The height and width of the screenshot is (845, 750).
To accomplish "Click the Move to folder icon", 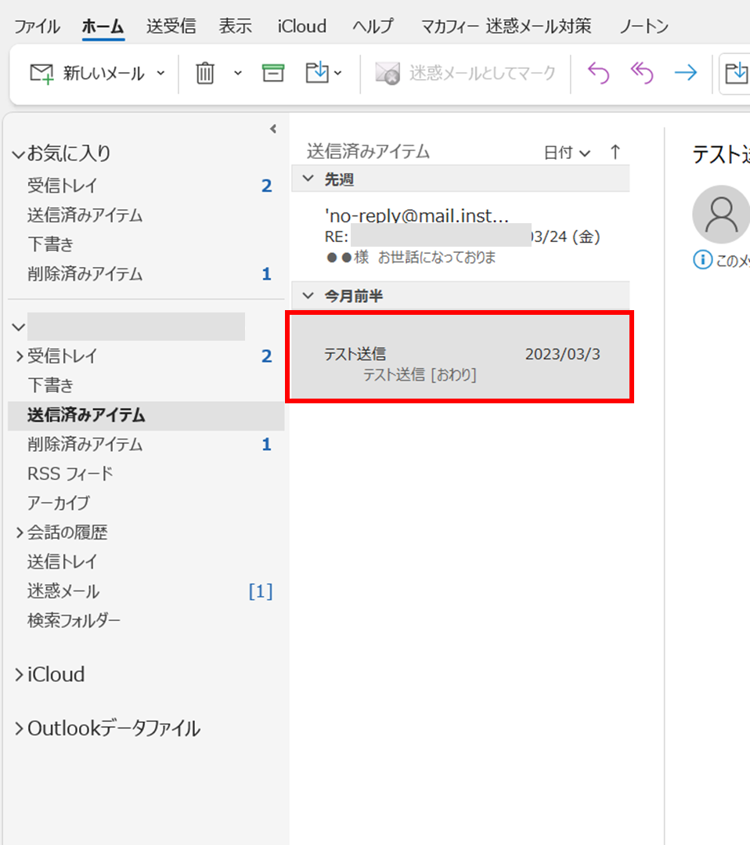I will pyautogui.click(x=318, y=74).
